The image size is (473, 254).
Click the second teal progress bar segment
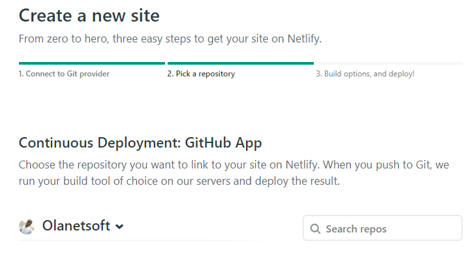tap(241, 63)
